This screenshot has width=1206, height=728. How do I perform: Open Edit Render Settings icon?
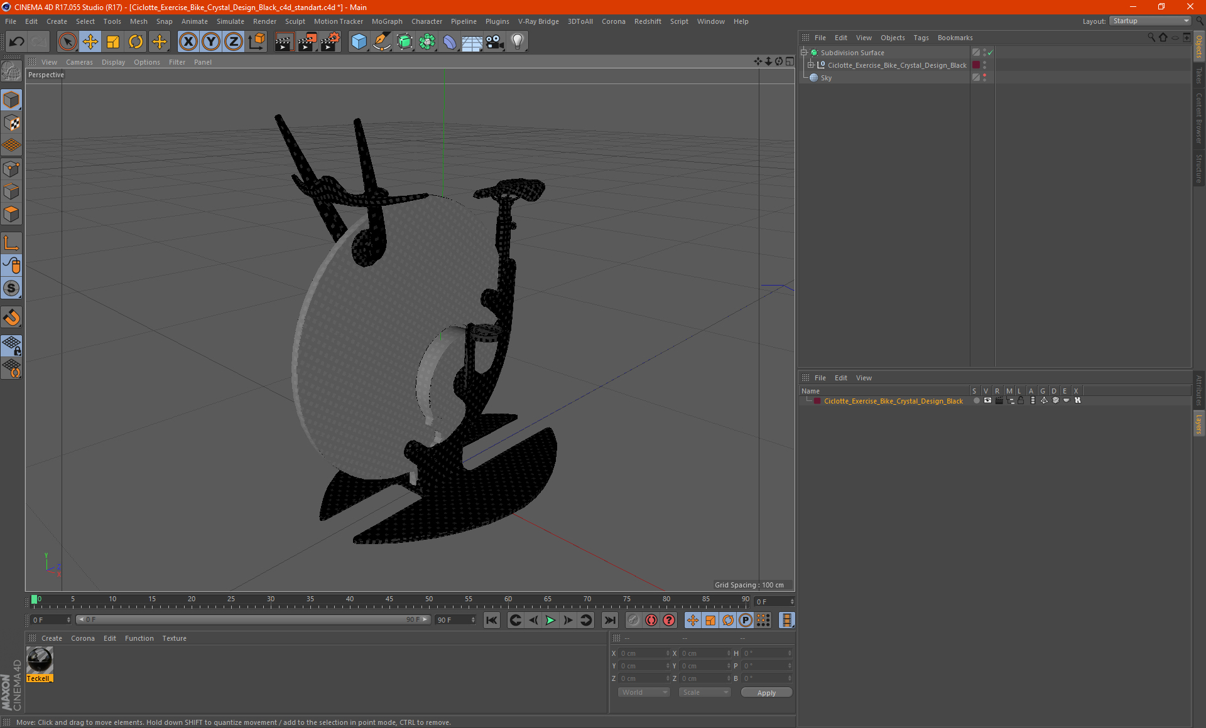[x=330, y=42]
